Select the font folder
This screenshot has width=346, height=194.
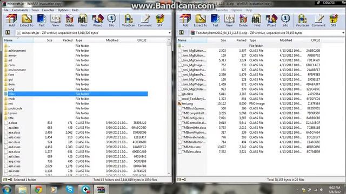click(x=11, y=75)
